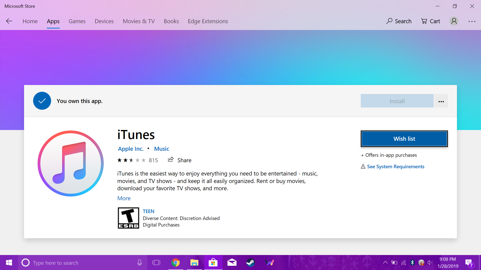Open the Devices tab
This screenshot has height=270, width=481.
(104, 21)
